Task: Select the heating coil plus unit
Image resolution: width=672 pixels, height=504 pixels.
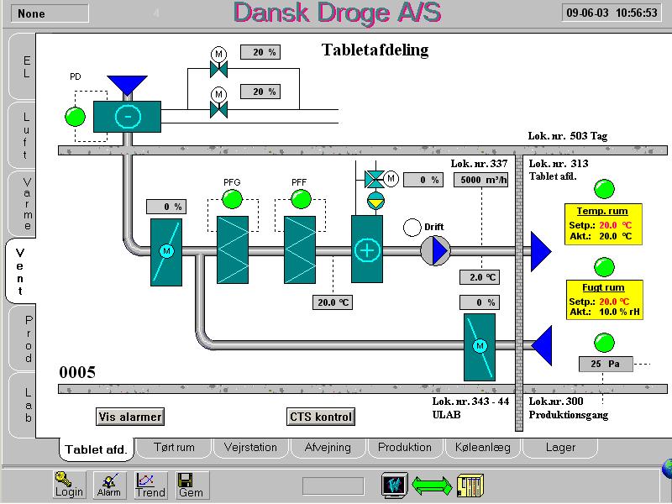Action: coord(367,249)
